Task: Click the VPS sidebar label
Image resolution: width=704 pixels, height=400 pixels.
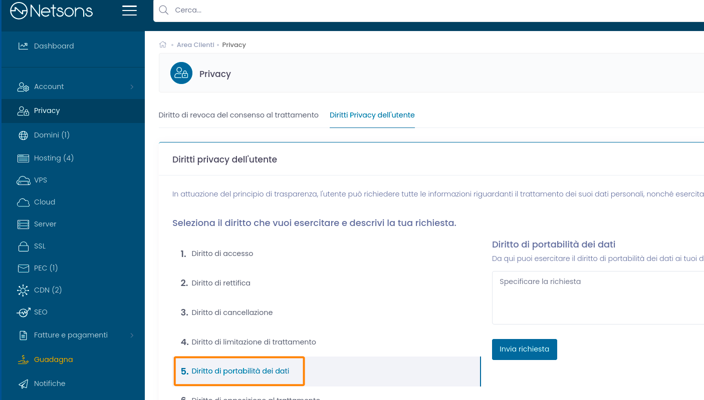Action: tap(41, 180)
